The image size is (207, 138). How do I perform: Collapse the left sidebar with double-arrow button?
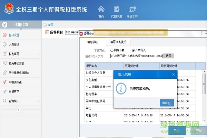click(19, 110)
